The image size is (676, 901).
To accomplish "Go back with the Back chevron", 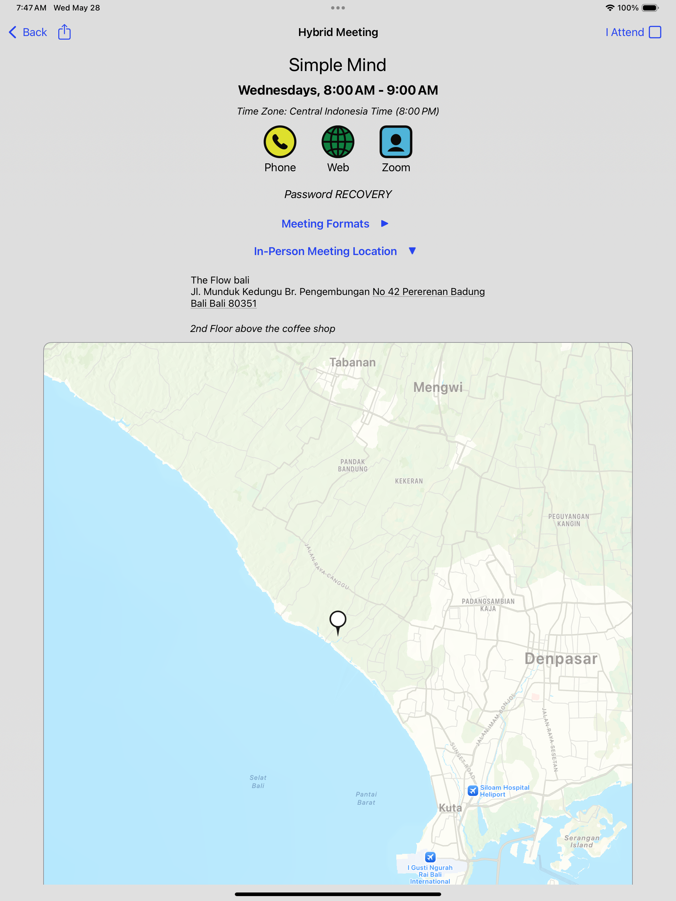I will point(28,32).
